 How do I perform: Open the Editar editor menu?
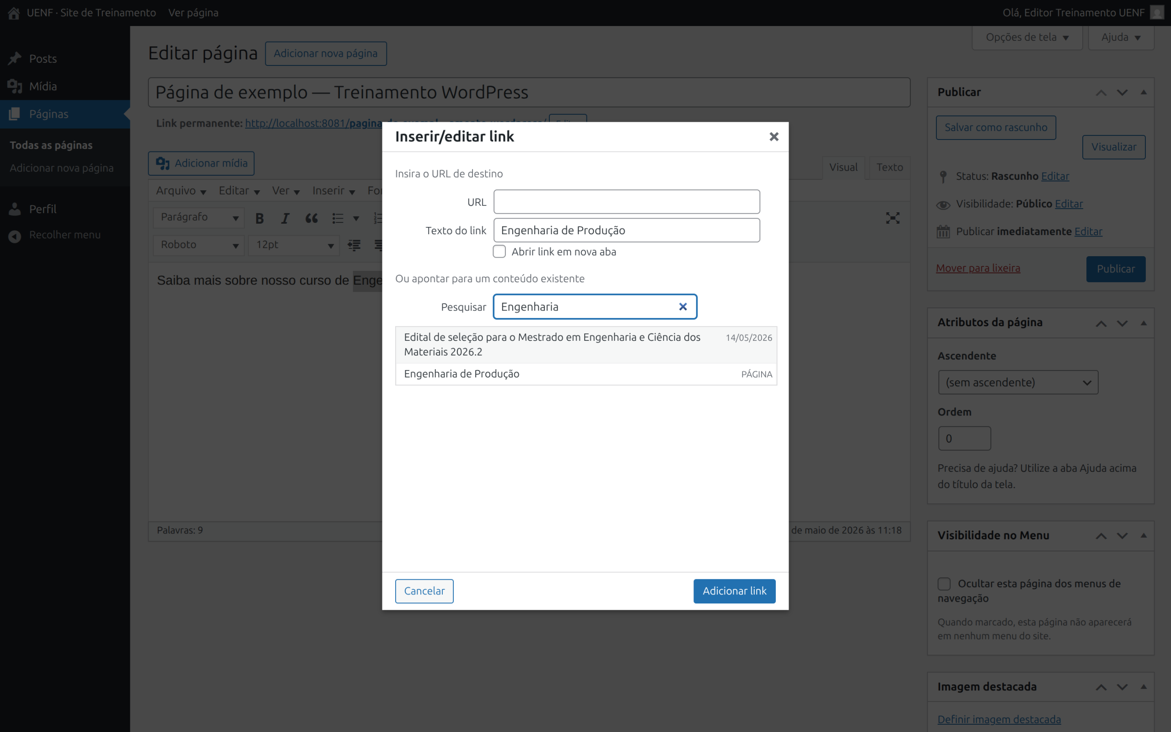(239, 191)
